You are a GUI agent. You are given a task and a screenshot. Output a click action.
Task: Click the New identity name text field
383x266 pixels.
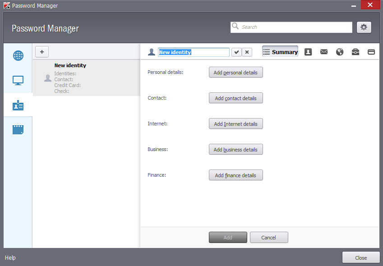click(194, 52)
